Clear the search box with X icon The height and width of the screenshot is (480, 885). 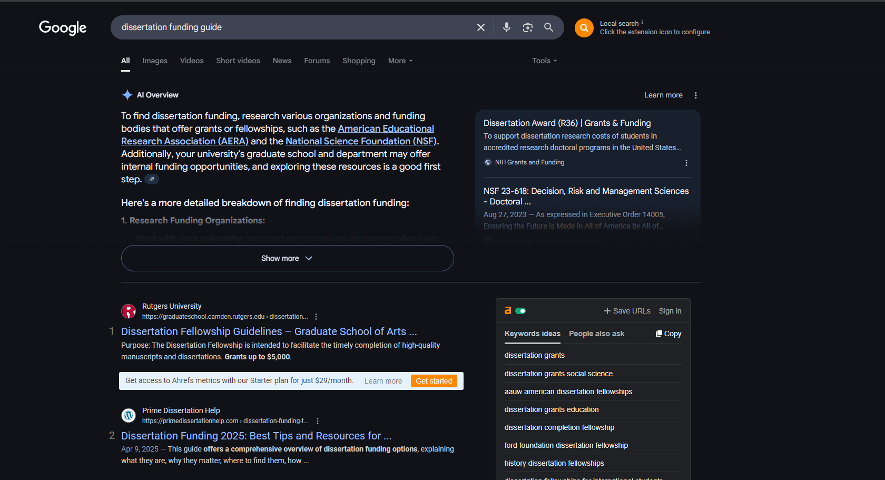481,27
